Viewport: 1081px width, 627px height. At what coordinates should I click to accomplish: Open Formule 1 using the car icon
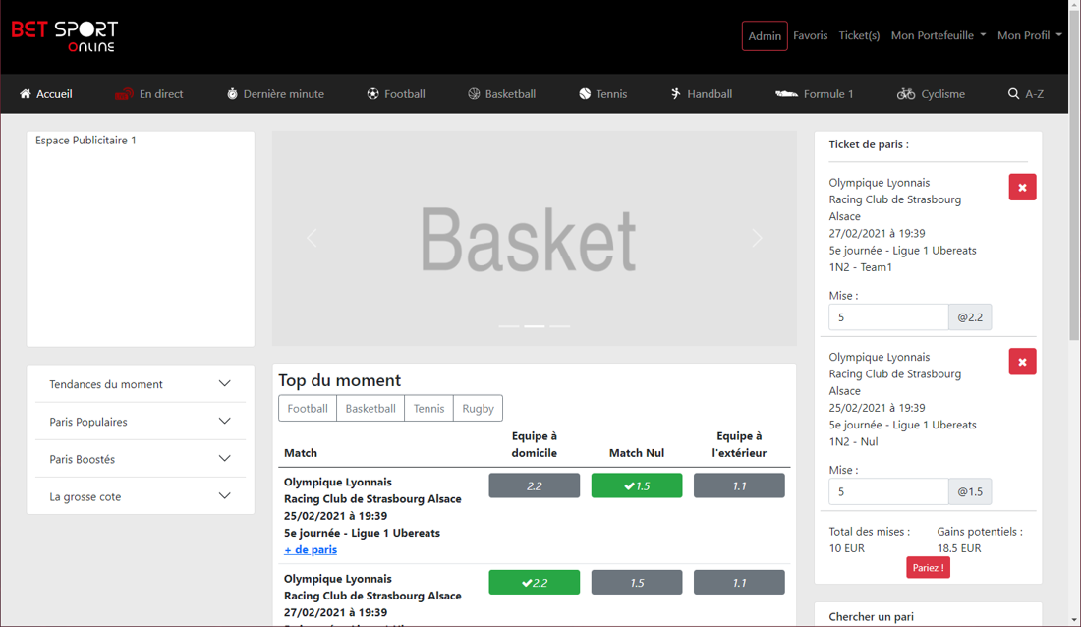click(x=786, y=93)
